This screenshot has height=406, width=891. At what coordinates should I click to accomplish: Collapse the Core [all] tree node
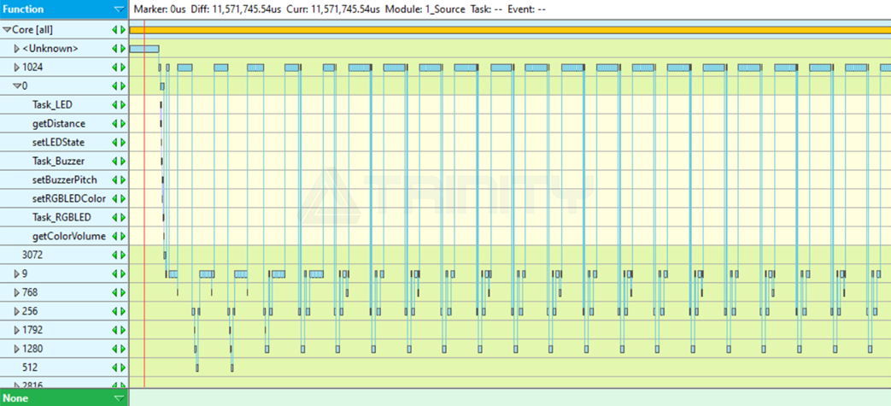[x=7, y=30]
